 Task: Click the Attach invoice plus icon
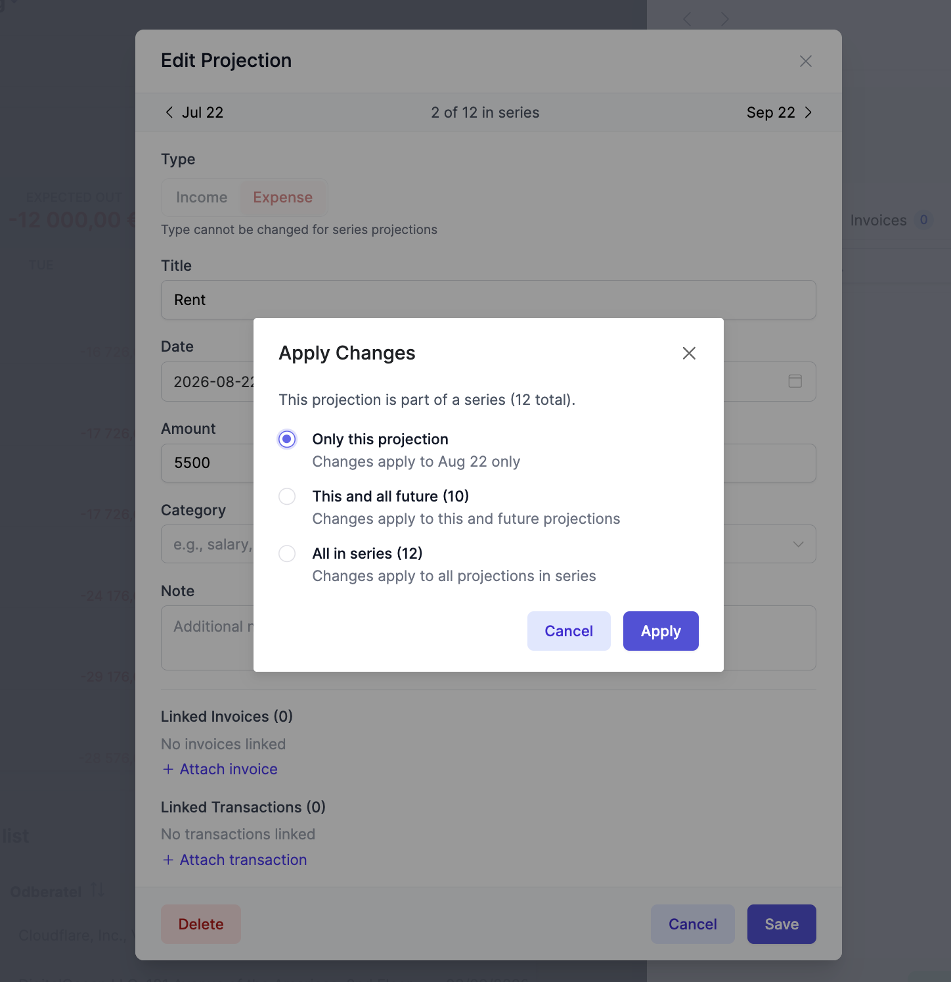(168, 768)
